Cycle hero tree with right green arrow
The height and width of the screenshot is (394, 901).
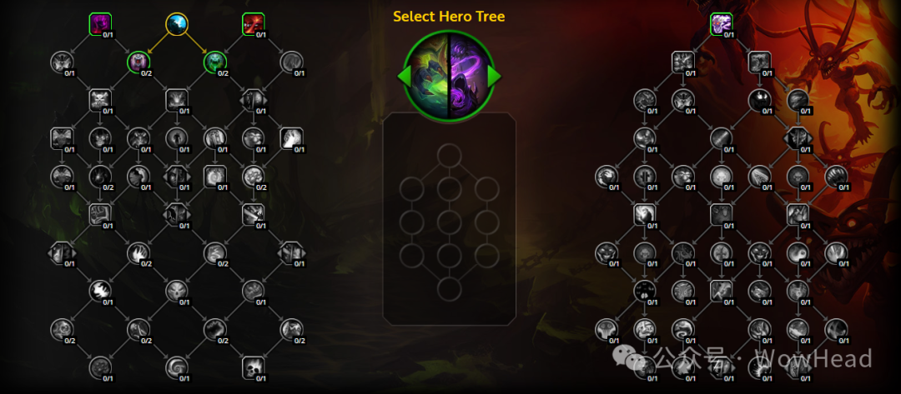tap(494, 76)
